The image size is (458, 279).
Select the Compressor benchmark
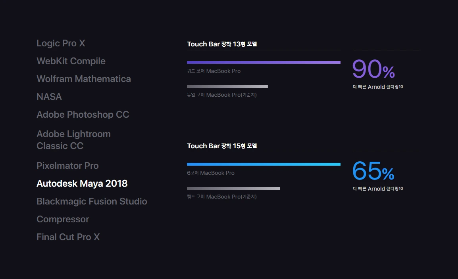pos(63,219)
